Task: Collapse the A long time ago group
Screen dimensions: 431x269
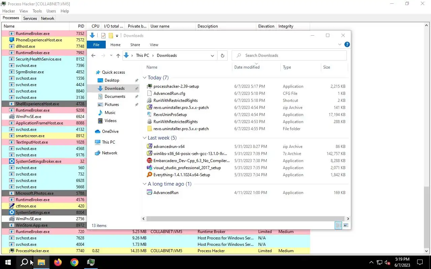Action: coord(144,184)
